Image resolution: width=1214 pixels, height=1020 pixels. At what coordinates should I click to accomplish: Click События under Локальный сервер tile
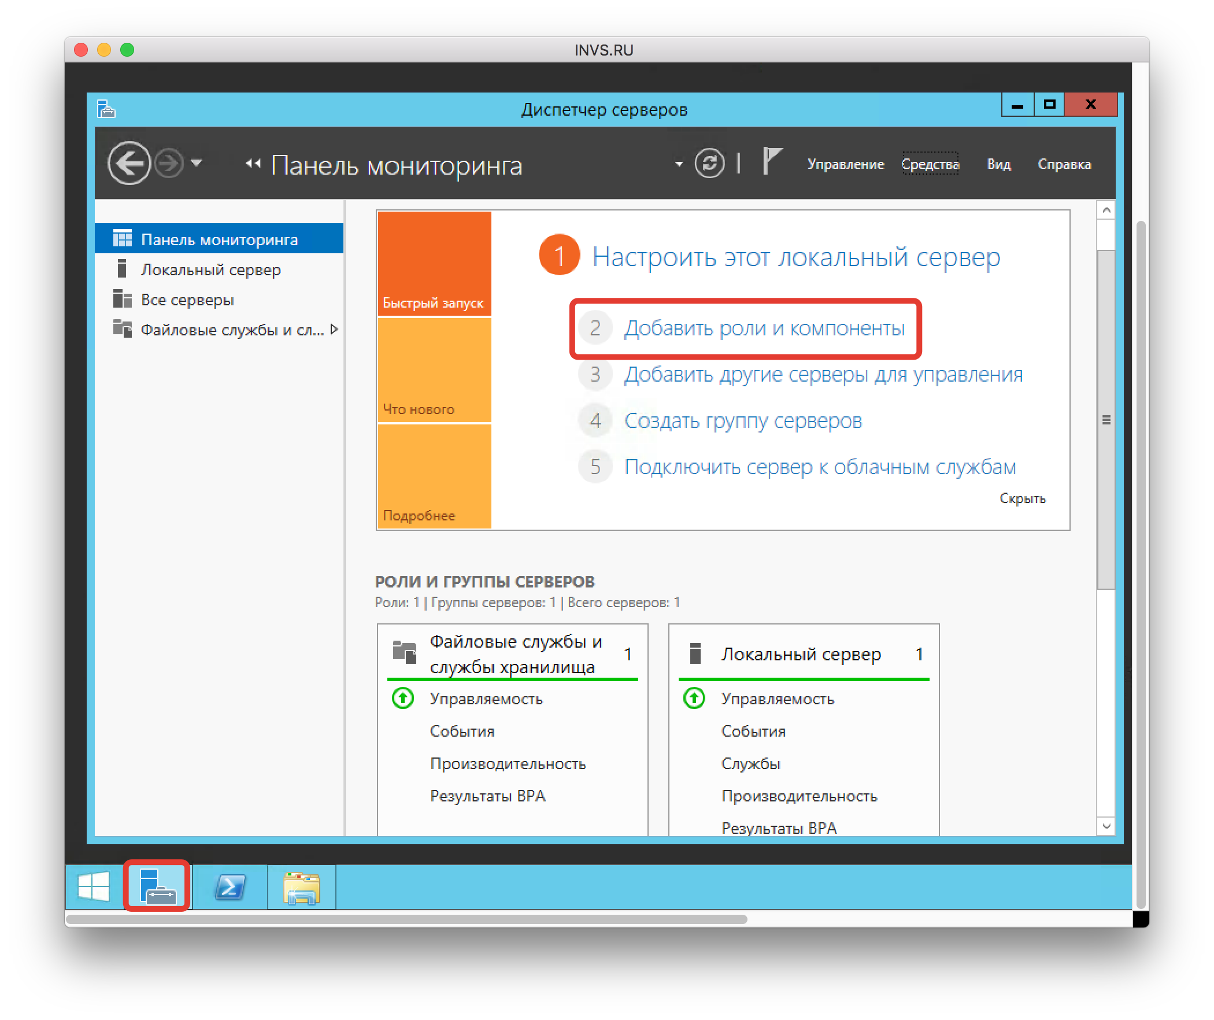coord(753,731)
